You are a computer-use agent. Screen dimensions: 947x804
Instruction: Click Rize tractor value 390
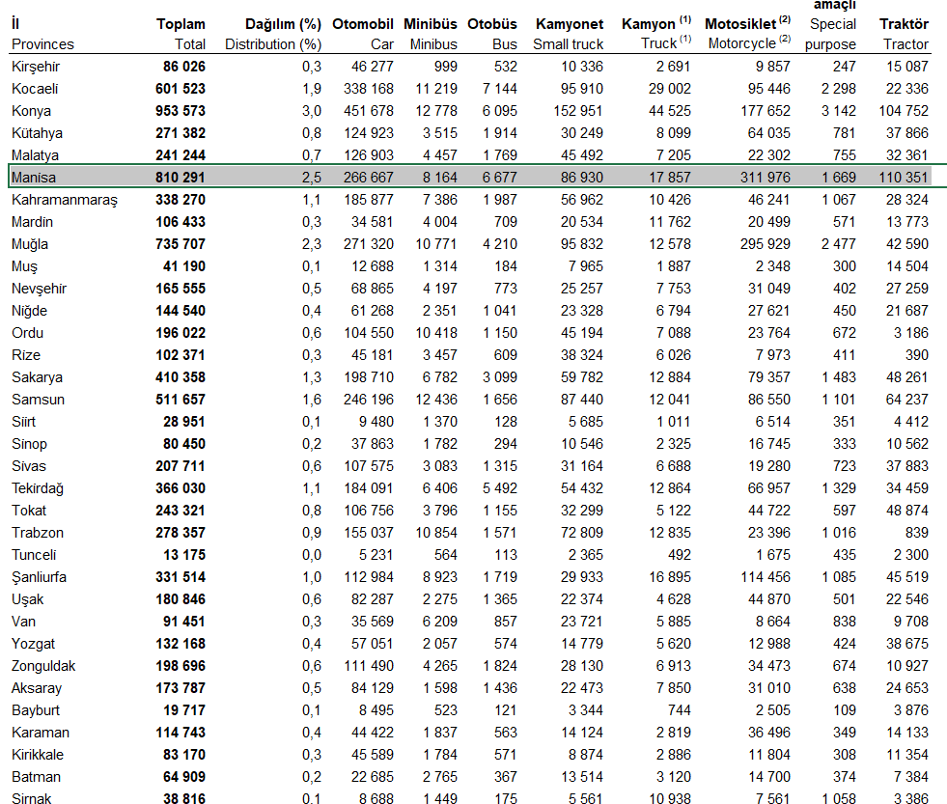click(916, 355)
